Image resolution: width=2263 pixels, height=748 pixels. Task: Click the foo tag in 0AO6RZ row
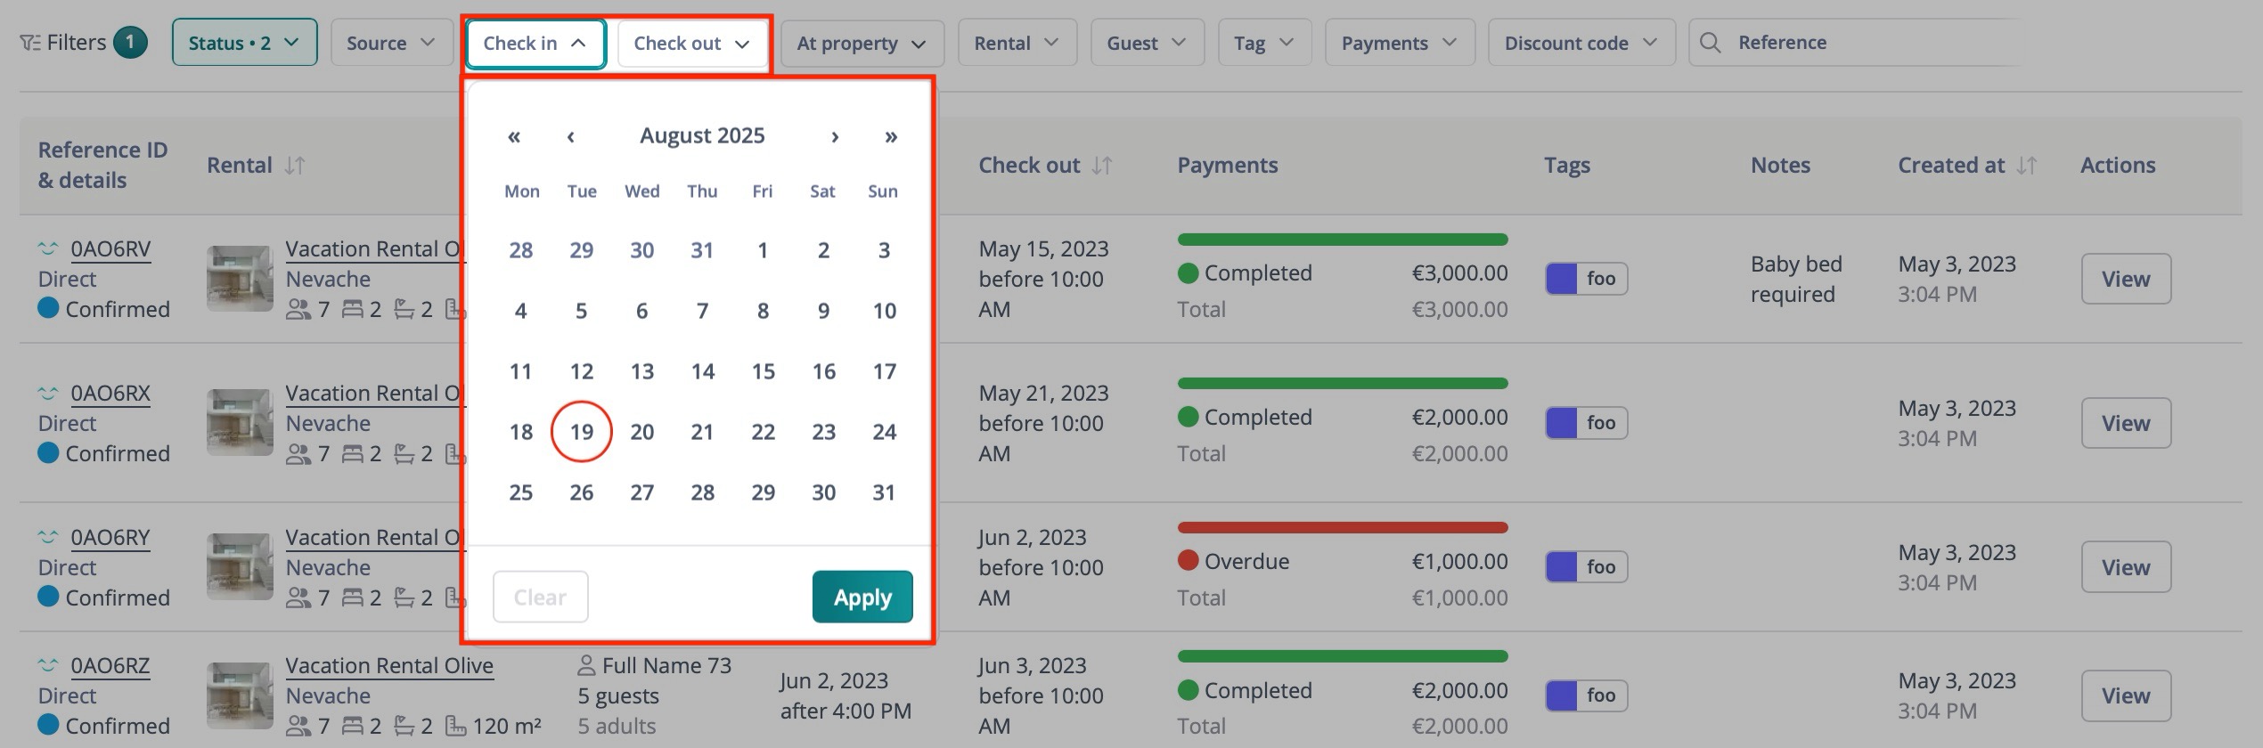pyautogui.click(x=1587, y=695)
